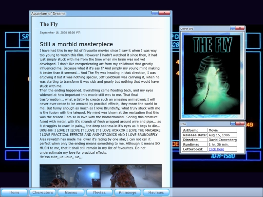Click the 'Runtime:' label cell

point(194,144)
